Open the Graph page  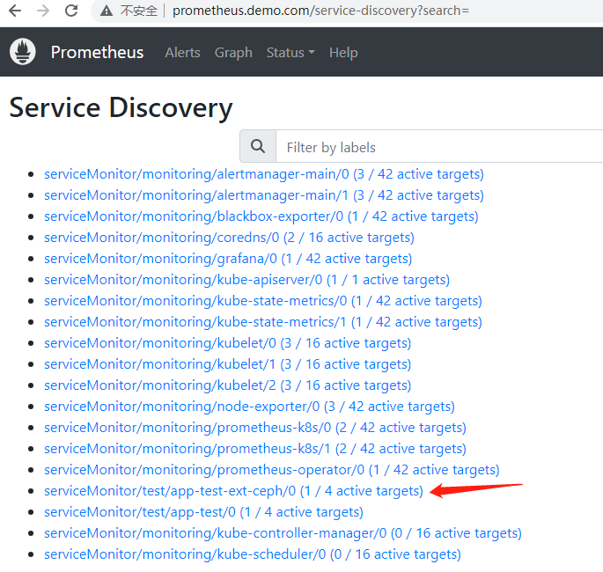tap(233, 52)
